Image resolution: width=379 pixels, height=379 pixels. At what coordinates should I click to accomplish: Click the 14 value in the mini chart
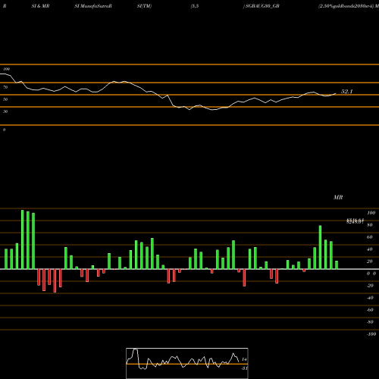(x=244, y=359)
